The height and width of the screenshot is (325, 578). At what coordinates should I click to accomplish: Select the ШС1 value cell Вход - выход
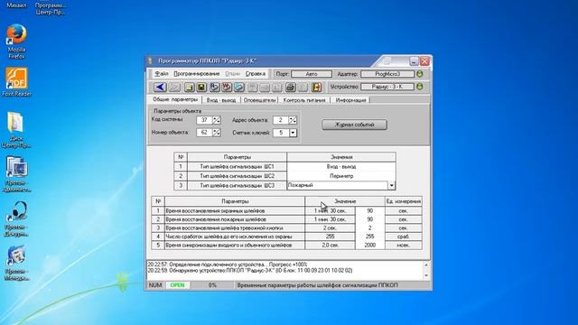coord(341,166)
